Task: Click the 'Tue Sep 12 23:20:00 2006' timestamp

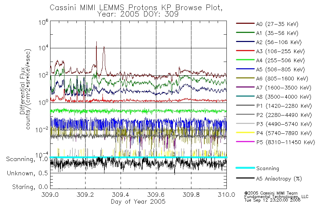Action: pyautogui.click(x=272, y=200)
